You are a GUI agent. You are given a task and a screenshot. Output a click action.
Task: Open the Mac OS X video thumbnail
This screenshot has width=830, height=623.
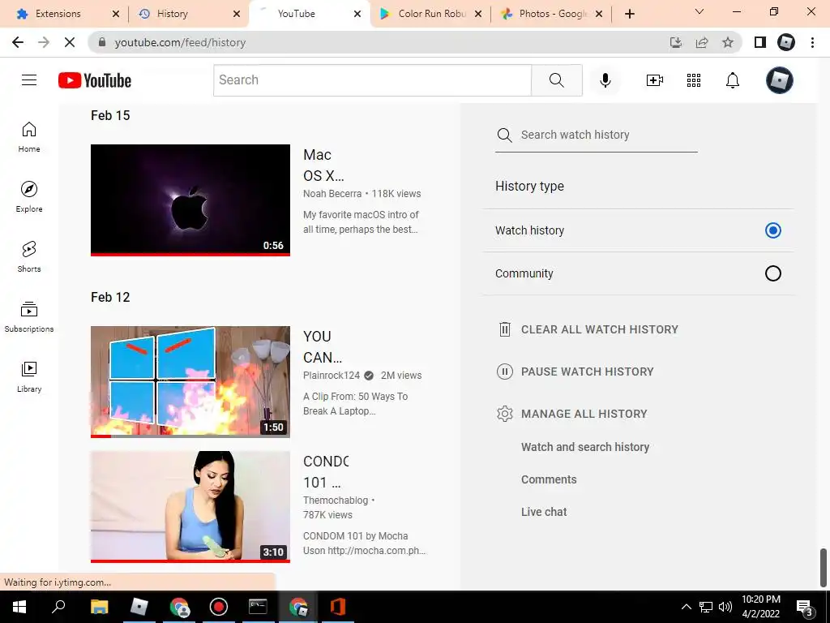point(190,200)
